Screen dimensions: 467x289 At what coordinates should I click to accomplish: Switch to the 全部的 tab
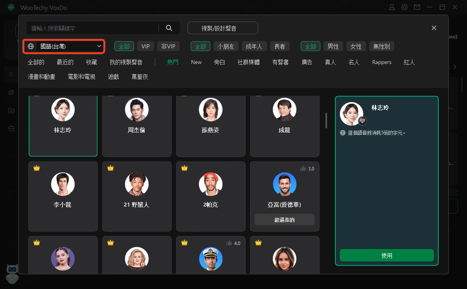36,62
